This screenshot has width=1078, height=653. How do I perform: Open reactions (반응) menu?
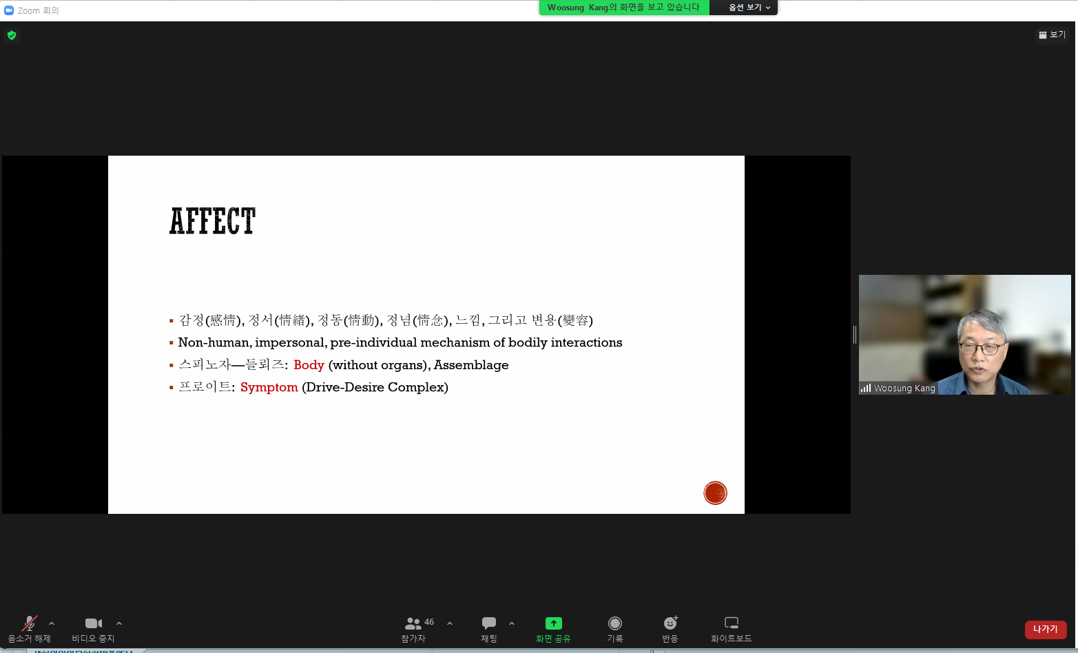[x=670, y=628]
